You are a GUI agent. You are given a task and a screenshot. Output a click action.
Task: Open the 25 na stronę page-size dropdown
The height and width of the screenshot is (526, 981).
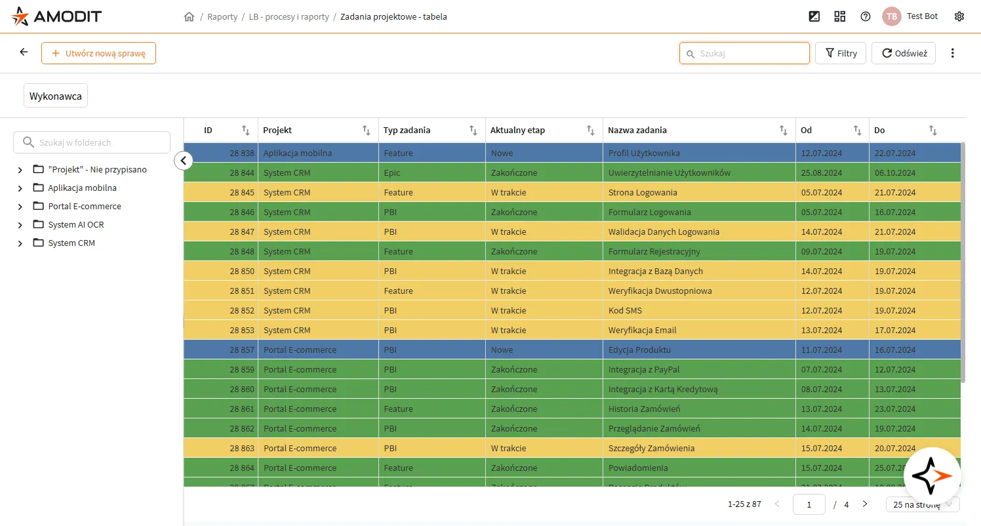[x=923, y=504]
